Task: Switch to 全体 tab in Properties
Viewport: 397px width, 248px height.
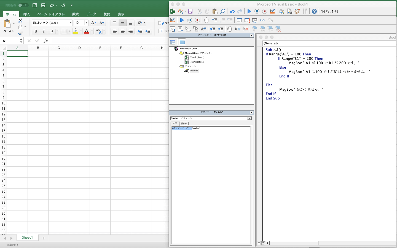Action: click(x=175, y=123)
